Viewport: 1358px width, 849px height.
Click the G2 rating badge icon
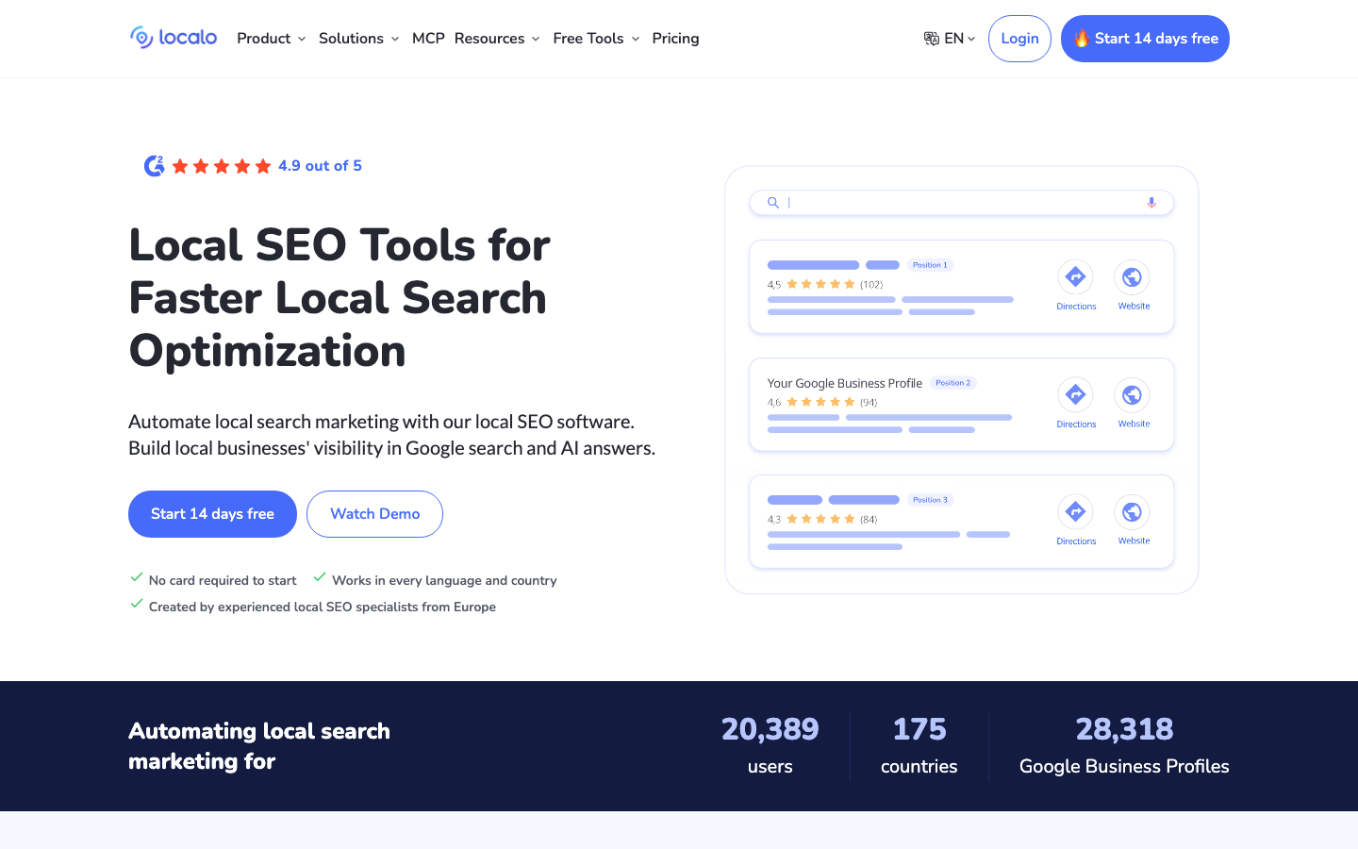point(154,166)
